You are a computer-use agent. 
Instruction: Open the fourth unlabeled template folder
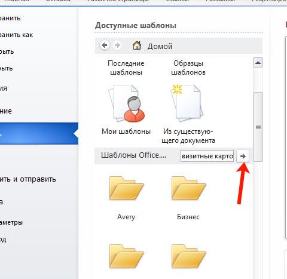point(188,256)
